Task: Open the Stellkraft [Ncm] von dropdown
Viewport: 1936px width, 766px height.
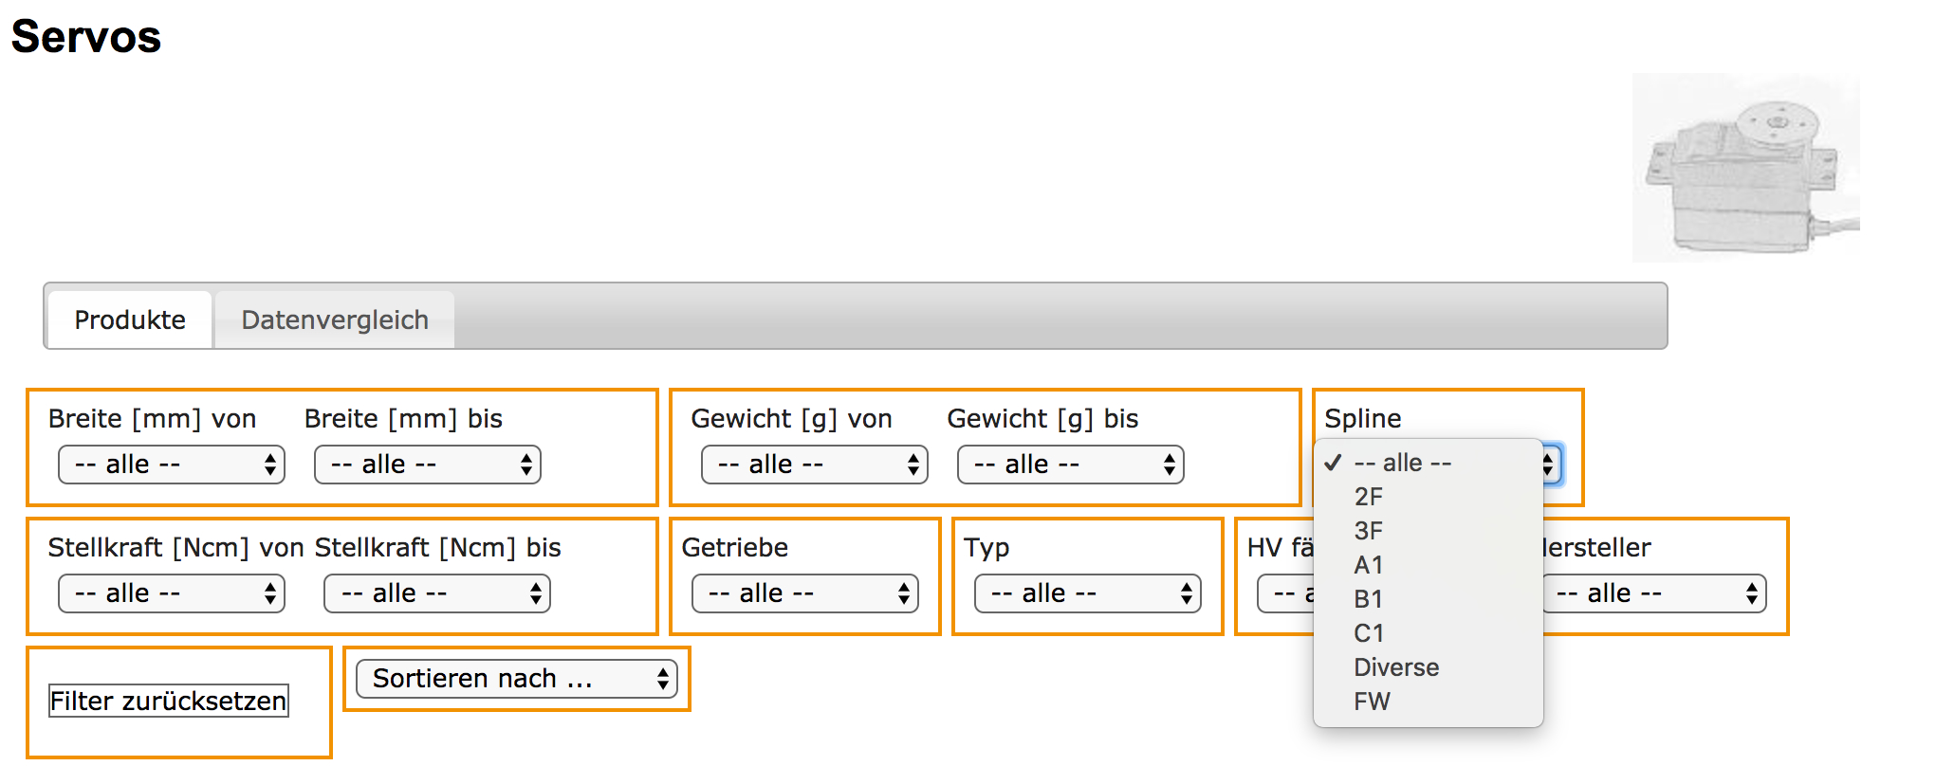Action: (172, 593)
